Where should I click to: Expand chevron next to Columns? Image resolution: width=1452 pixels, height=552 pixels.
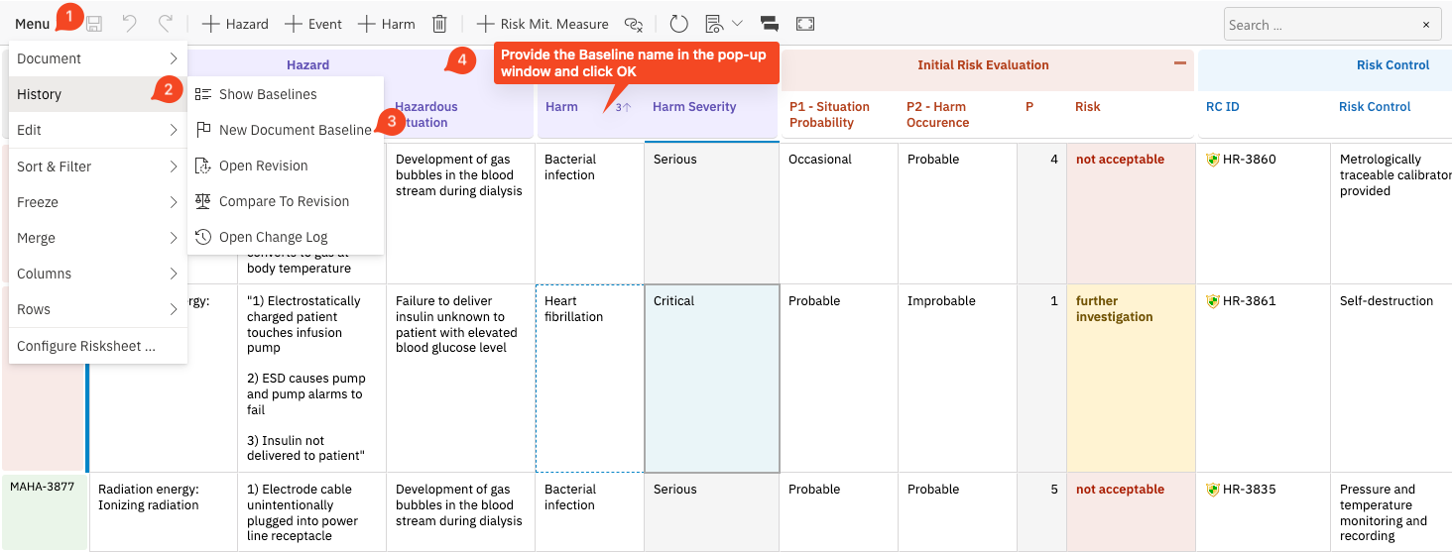(173, 274)
